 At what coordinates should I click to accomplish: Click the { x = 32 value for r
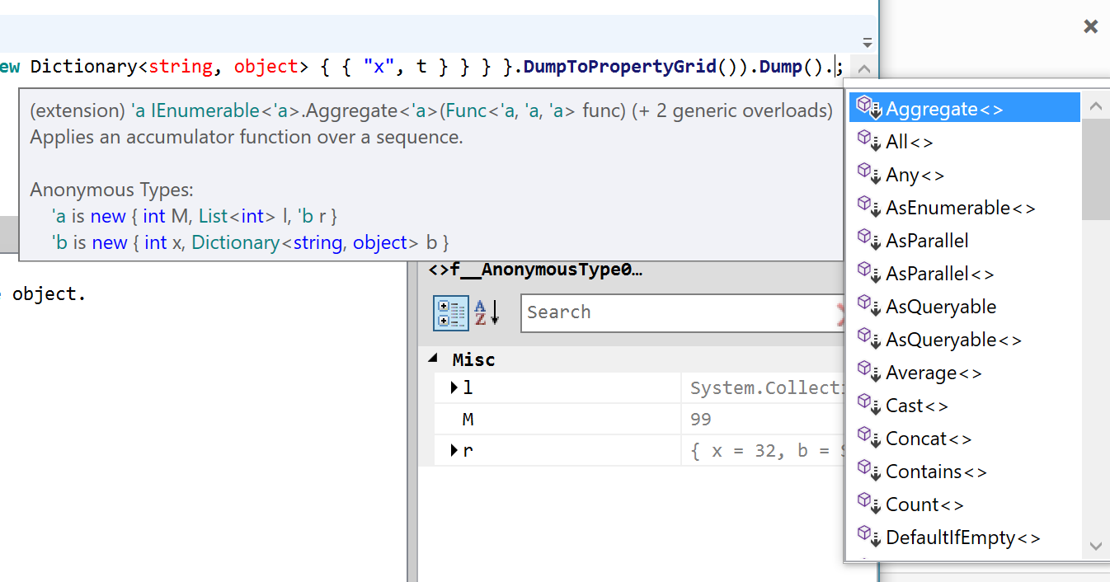coord(766,451)
